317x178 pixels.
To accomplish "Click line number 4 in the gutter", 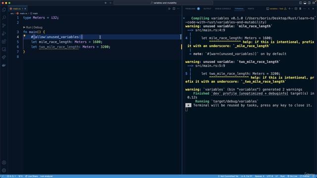I will 18,37.
